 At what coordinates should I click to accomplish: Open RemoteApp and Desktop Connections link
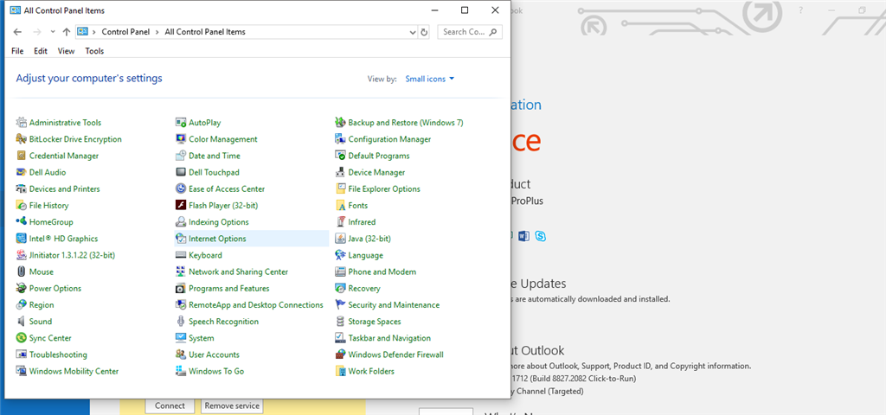(256, 305)
